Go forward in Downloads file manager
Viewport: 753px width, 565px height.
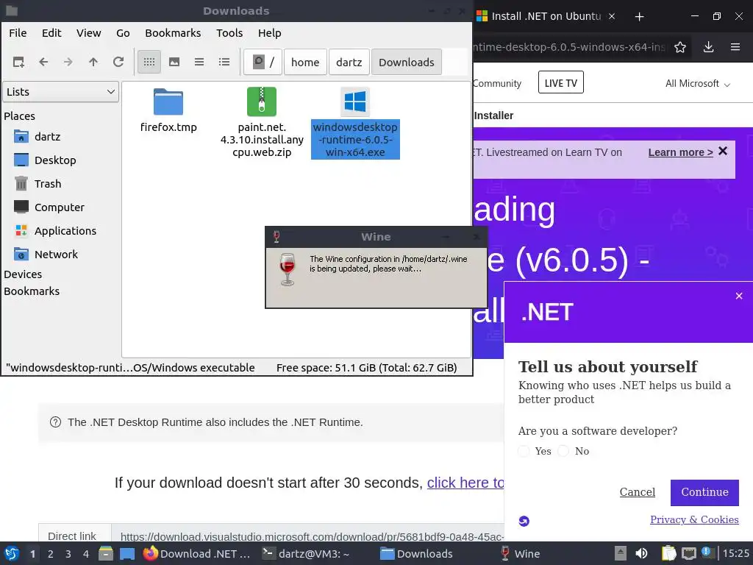68,62
